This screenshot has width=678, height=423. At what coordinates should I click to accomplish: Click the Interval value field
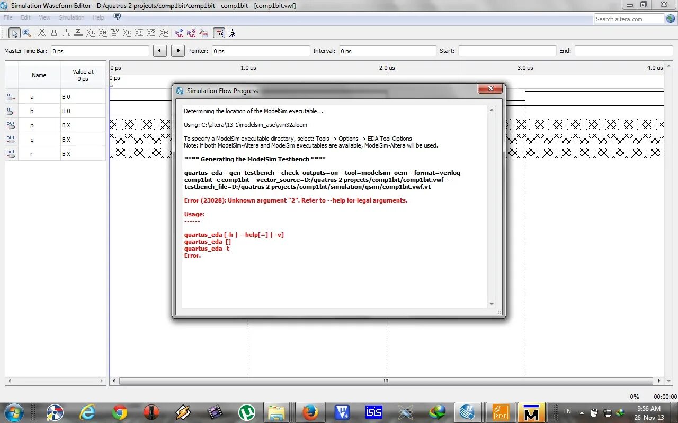tap(387, 51)
